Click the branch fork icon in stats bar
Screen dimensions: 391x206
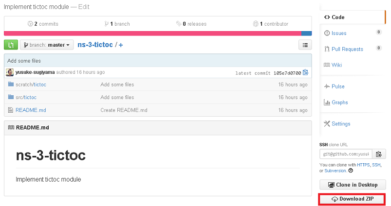point(107,24)
